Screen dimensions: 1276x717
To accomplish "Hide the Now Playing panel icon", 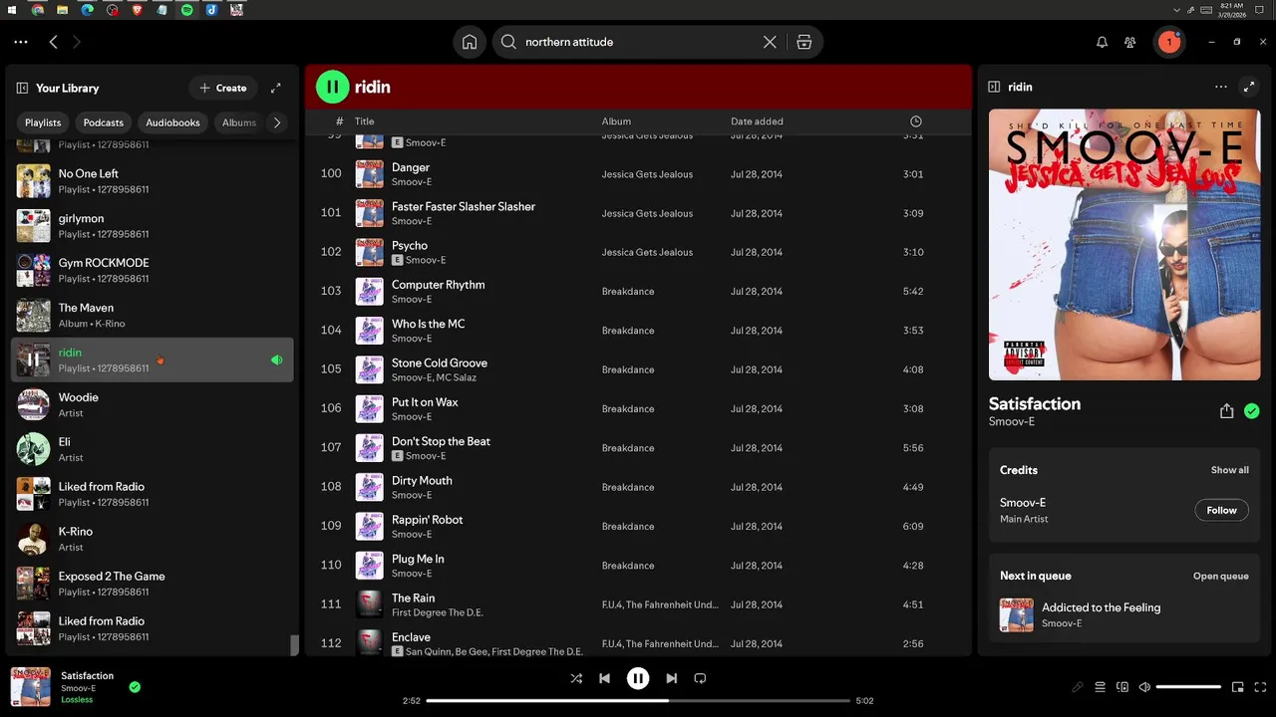I will pyautogui.click(x=994, y=87).
